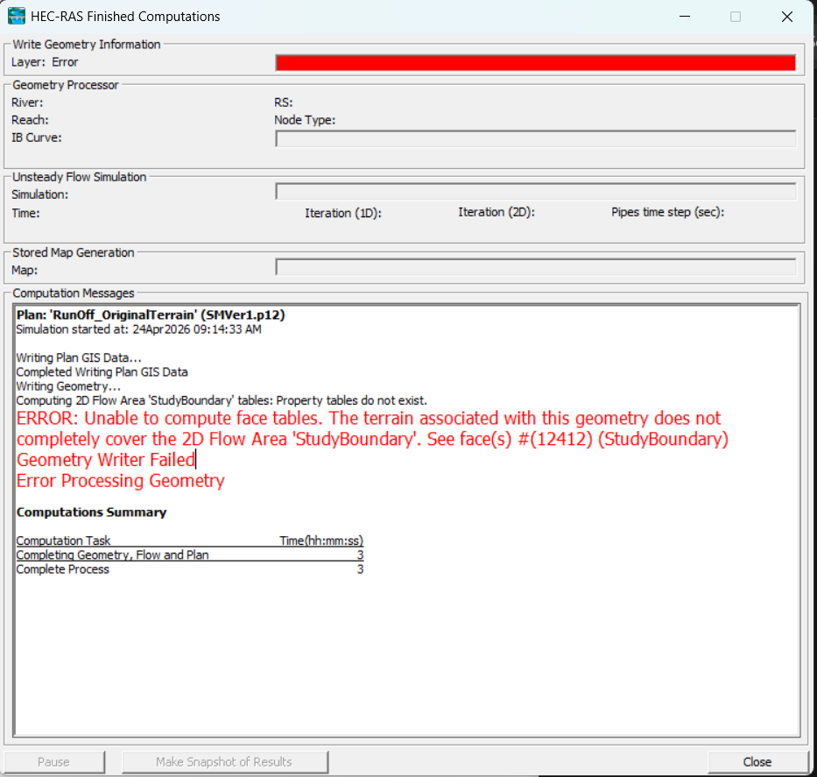Click the 'Error Processing Geometry' message
This screenshot has width=817, height=777.
120,481
